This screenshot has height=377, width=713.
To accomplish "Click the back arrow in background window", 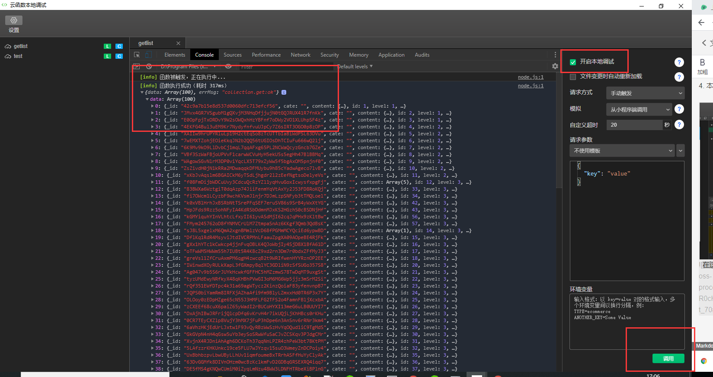I will click(x=701, y=22).
